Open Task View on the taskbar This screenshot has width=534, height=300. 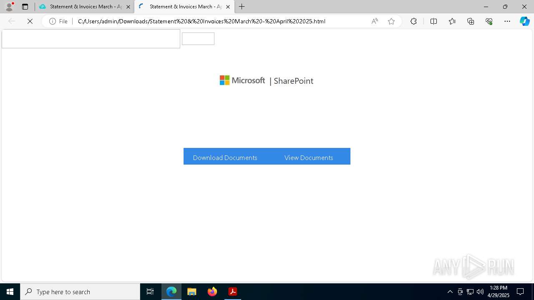pyautogui.click(x=150, y=292)
